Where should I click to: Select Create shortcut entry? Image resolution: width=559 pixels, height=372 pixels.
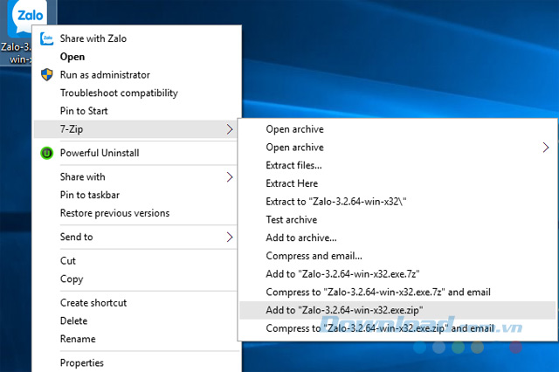coord(93,303)
